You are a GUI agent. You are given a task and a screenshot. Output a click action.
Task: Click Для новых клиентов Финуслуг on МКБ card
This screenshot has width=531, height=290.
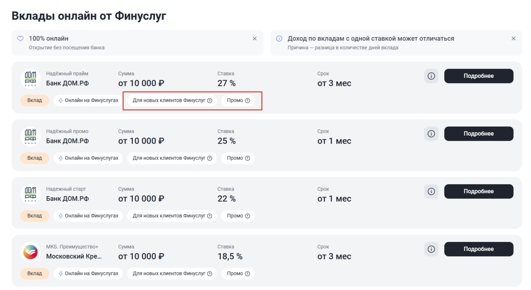[169, 274]
